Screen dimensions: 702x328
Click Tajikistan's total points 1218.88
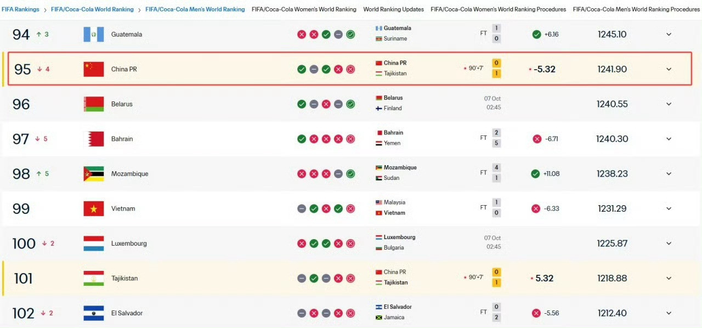pos(612,278)
